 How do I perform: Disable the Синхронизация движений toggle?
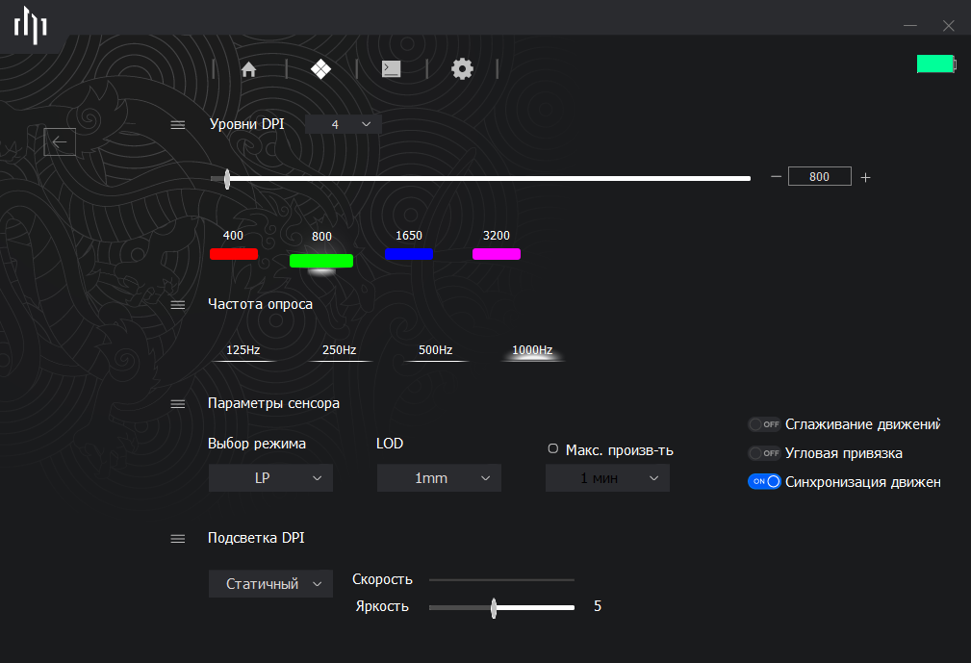click(x=764, y=482)
